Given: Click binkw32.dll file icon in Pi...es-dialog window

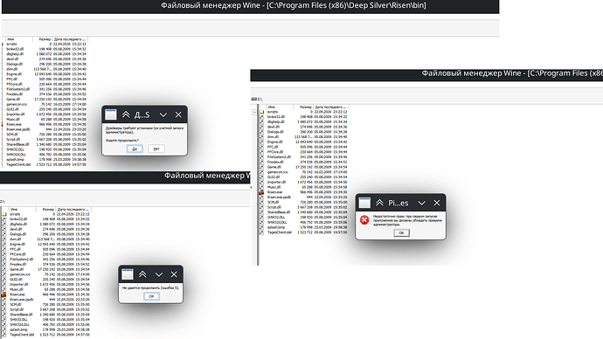Looking at the screenshot, I should pyautogui.click(x=261, y=117).
